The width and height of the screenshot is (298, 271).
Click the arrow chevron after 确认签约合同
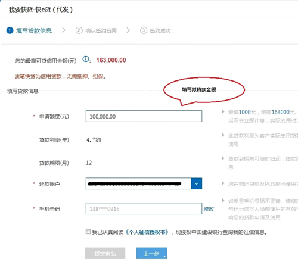click(x=128, y=30)
